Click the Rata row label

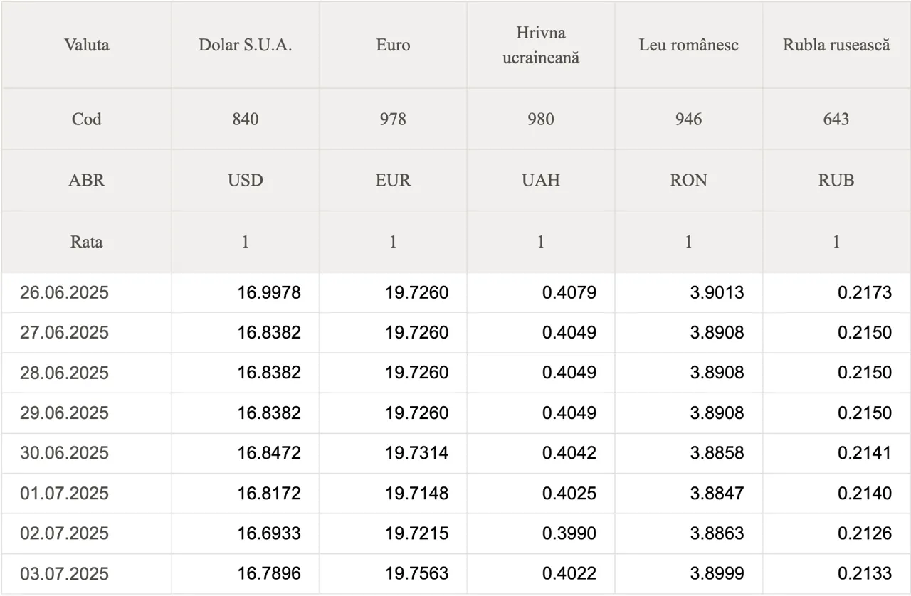[87, 242]
